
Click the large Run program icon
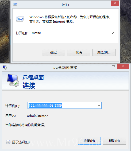[x=20, y=19]
